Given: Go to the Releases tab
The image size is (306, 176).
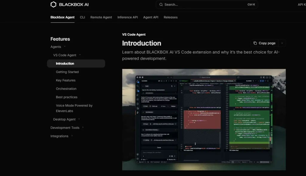Looking at the screenshot, I should coord(171,17).
